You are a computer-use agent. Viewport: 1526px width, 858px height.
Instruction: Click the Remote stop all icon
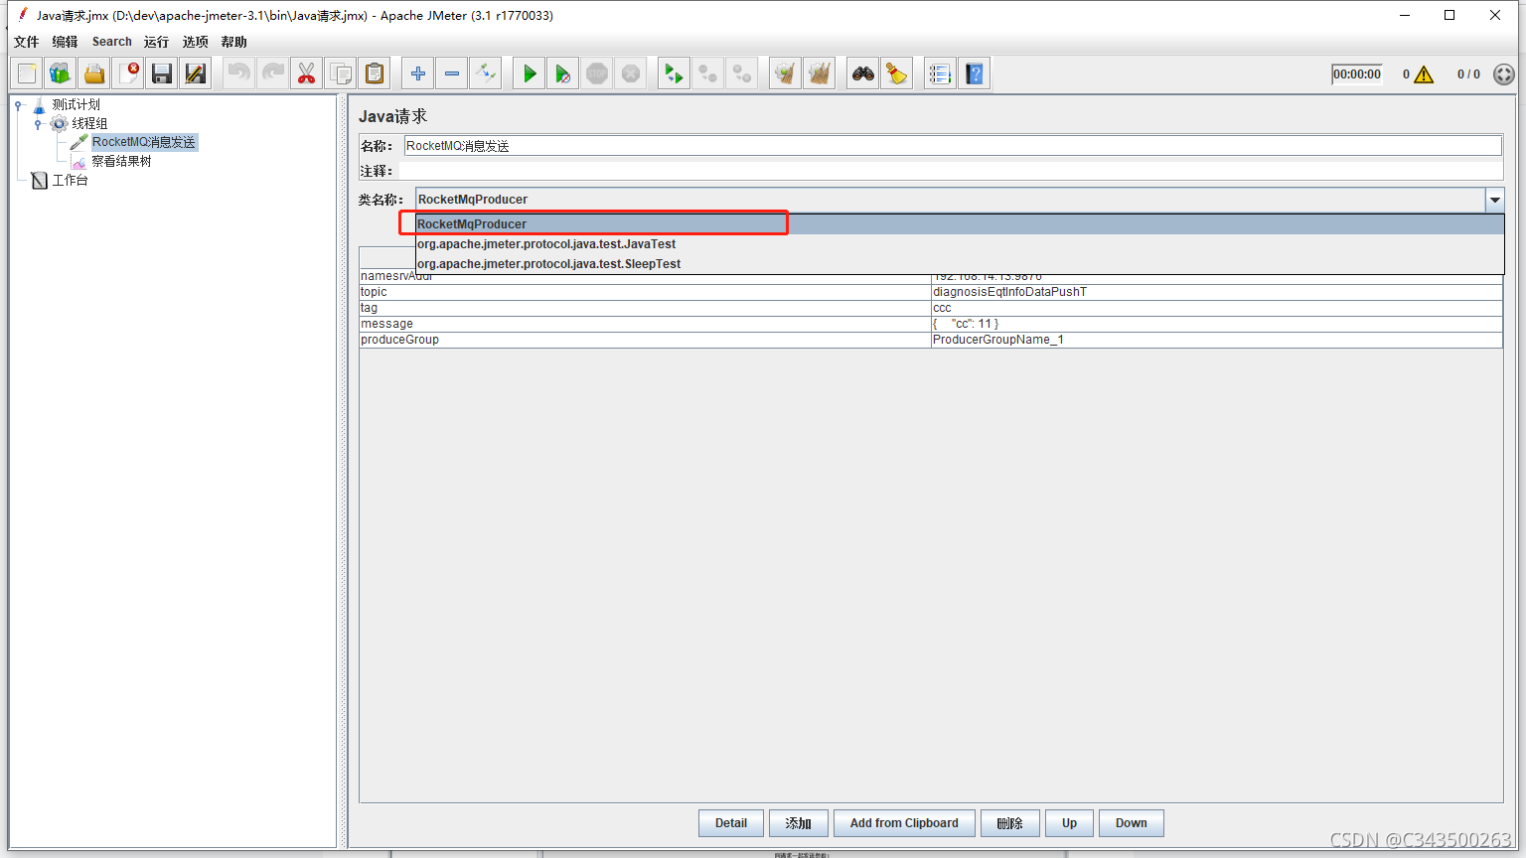(x=708, y=73)
